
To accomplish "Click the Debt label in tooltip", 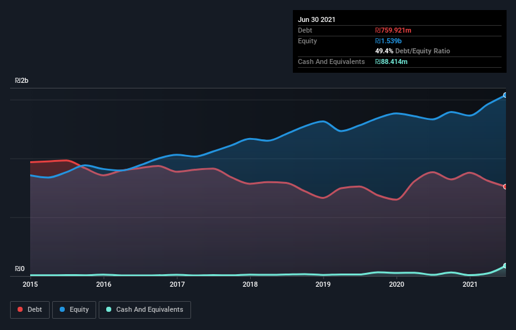I will tap(305, 30).
